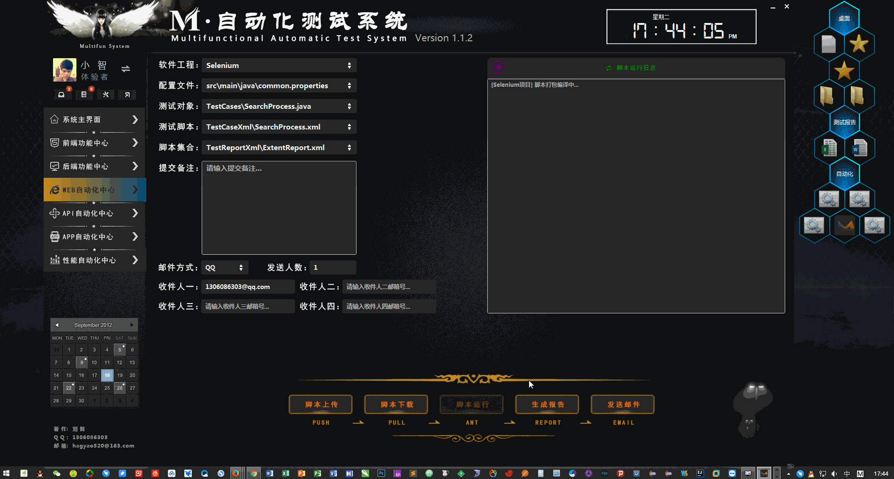Open Firefox from the taskbar
This screenshot has width=894, height=479.
point(235,473)
